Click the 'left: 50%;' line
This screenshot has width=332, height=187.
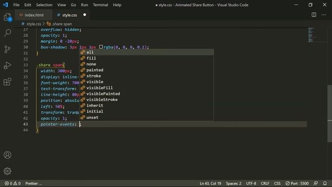pos(53,106)
